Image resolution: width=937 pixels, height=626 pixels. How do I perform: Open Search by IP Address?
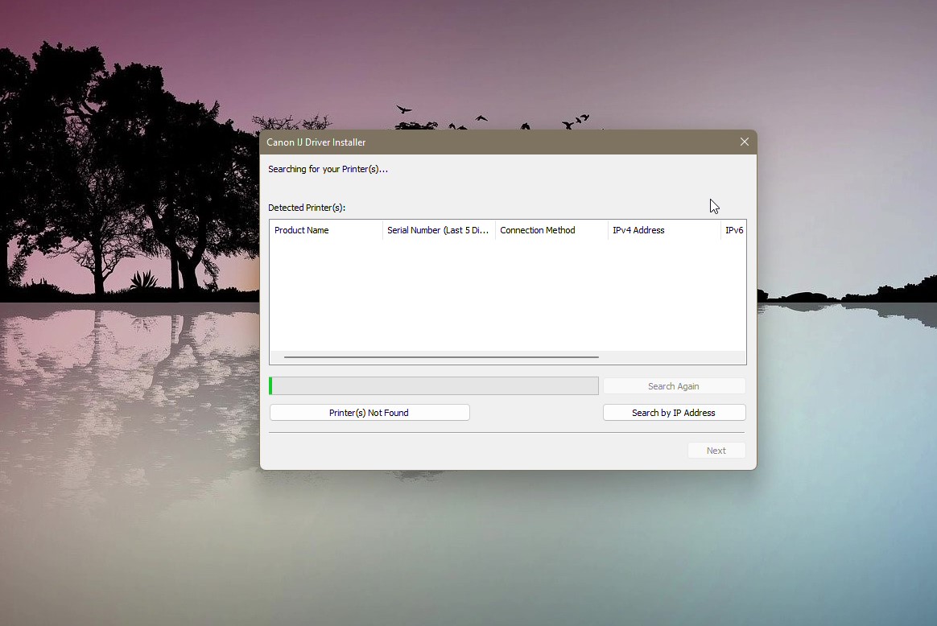(674, 413)
